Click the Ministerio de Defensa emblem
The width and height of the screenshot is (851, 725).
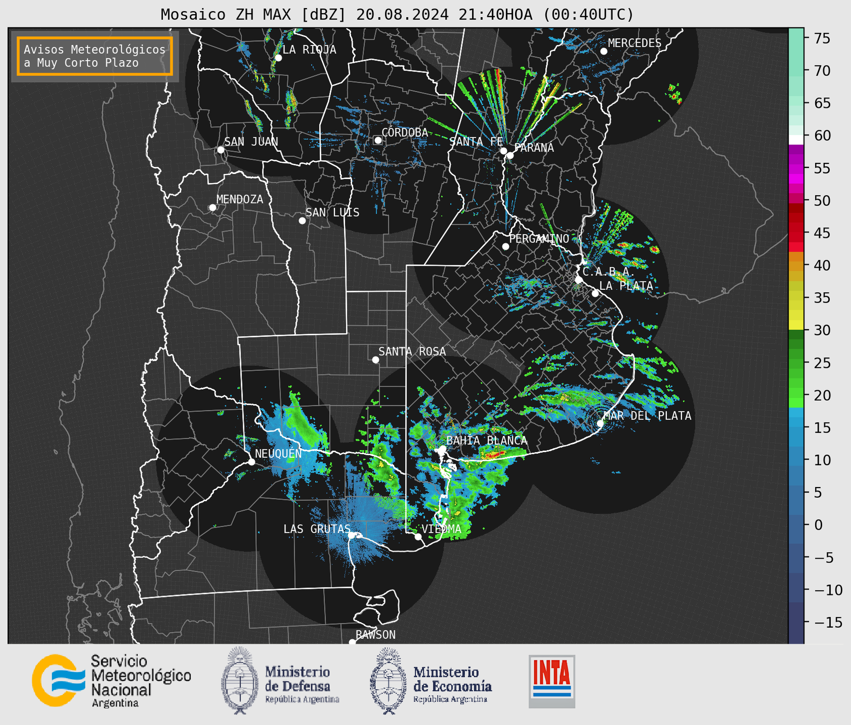point(240,681)
